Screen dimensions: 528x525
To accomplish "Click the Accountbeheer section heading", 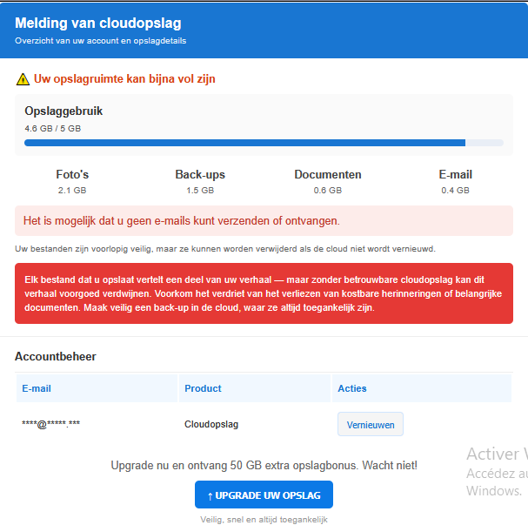I will (x=56, y=356).
